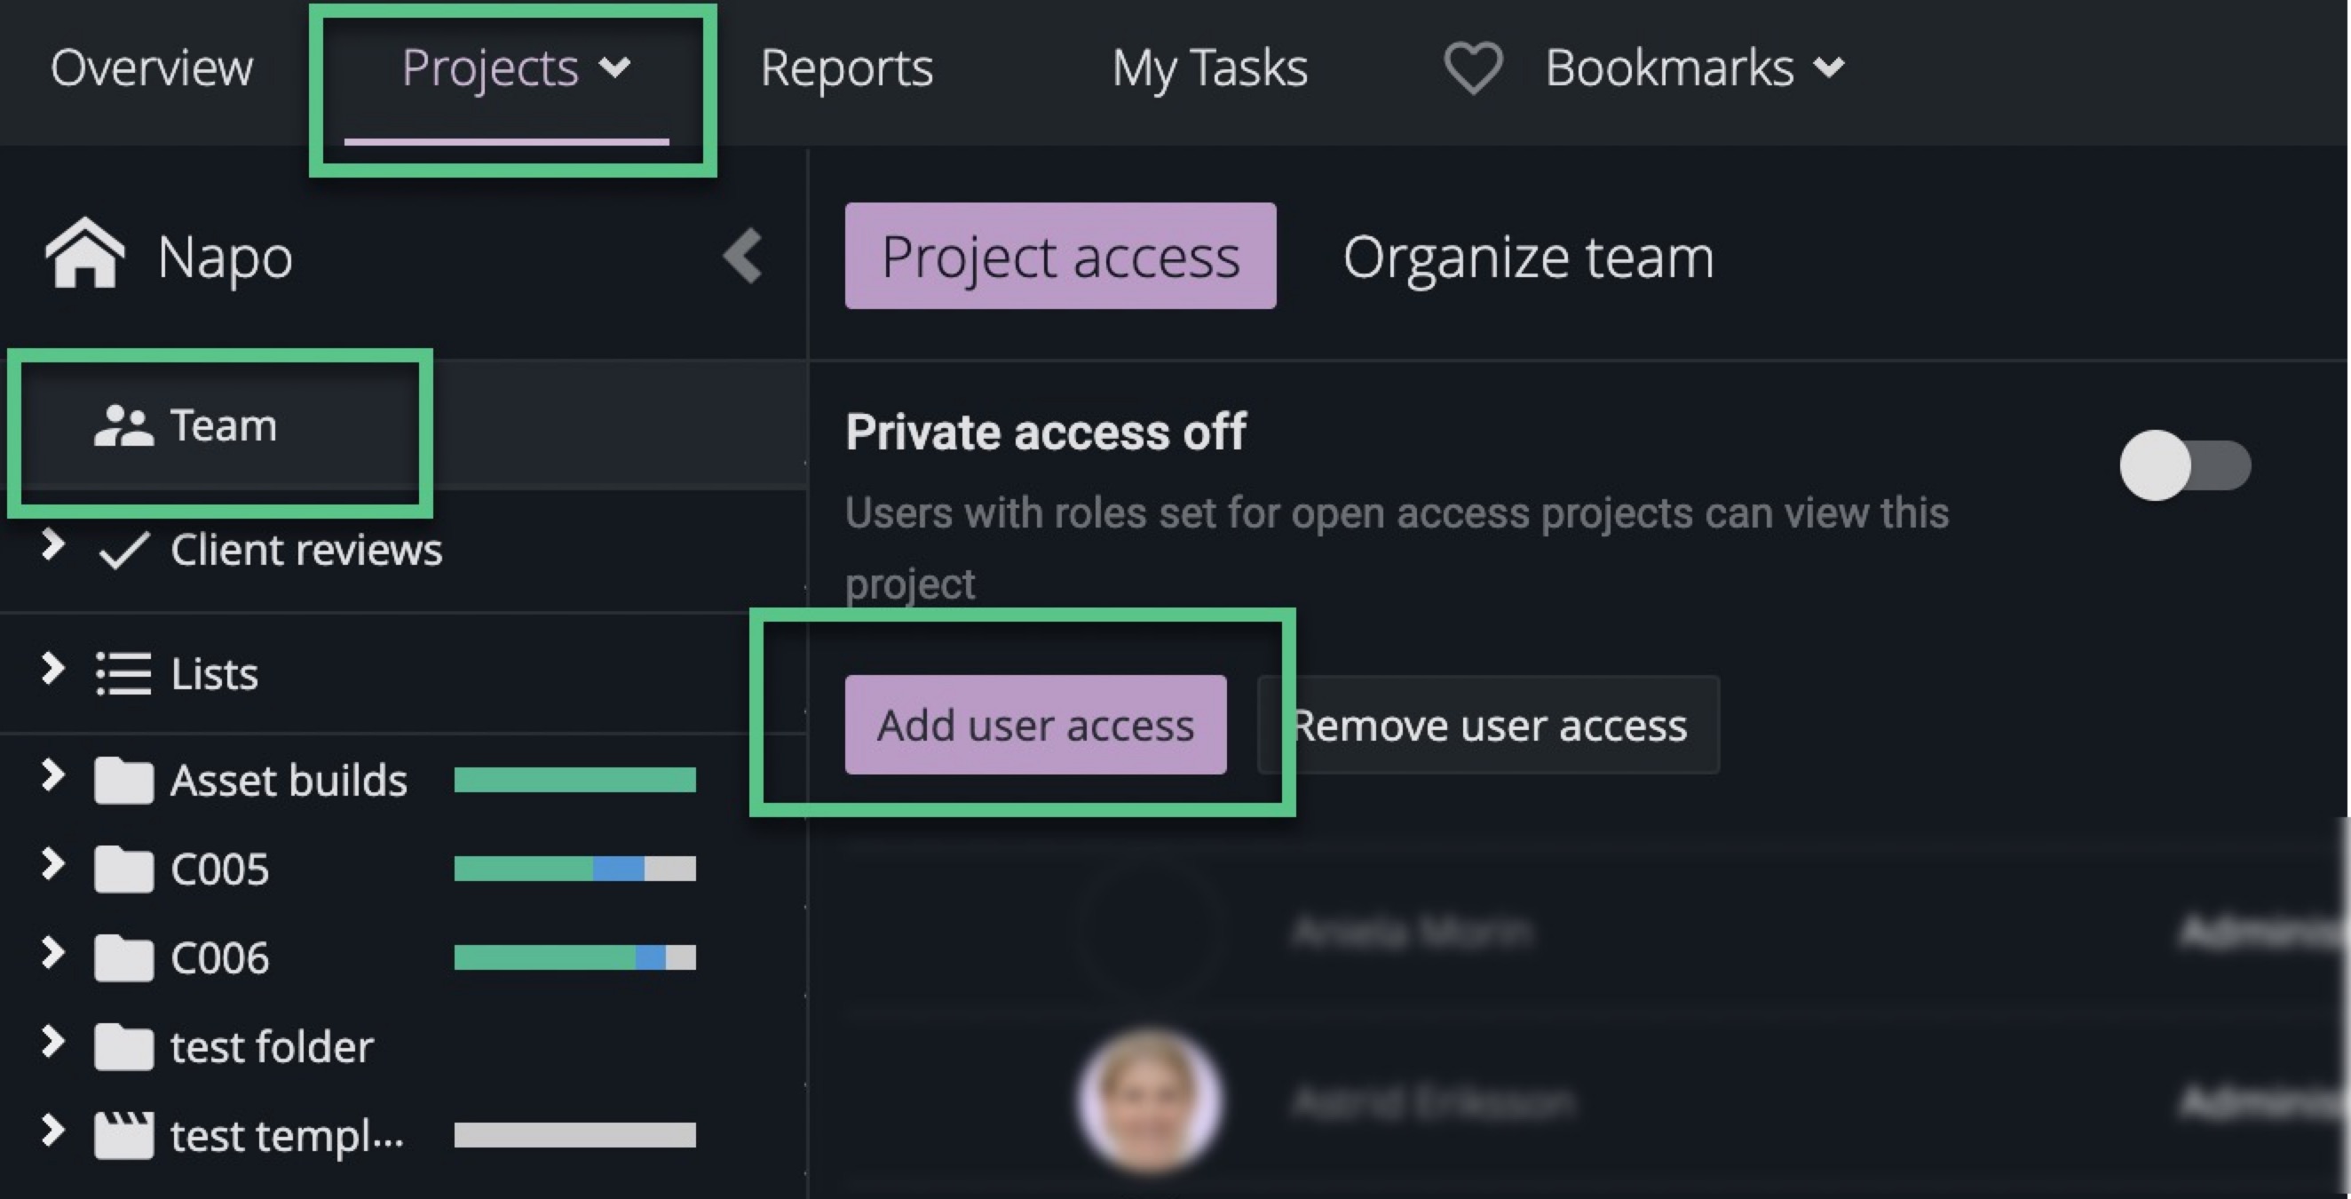Screen dimensions: 2351x1199
Task: Click the Add user access button
Action: coord(1035,724)
